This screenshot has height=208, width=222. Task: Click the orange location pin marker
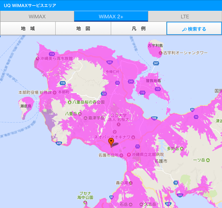click(111, 142)
